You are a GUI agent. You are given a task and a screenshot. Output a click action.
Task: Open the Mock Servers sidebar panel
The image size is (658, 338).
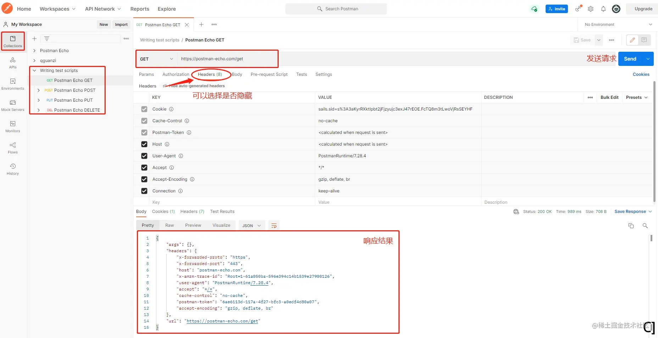coord(13,105)
